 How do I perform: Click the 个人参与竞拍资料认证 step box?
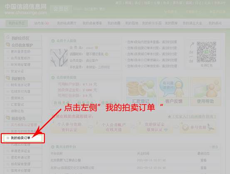(x=69, y=127)
